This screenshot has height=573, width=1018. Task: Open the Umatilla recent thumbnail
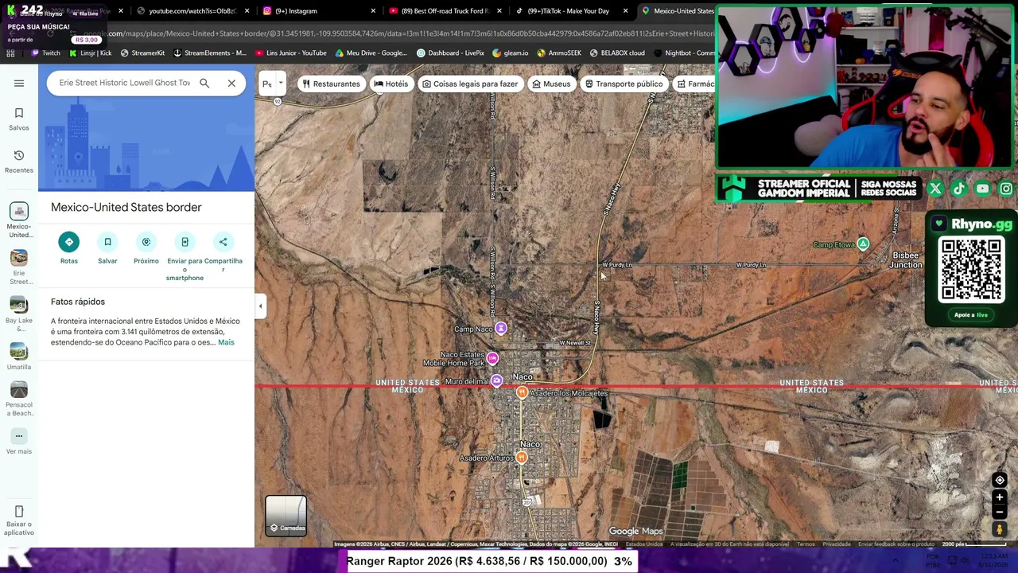coord(19,351)
